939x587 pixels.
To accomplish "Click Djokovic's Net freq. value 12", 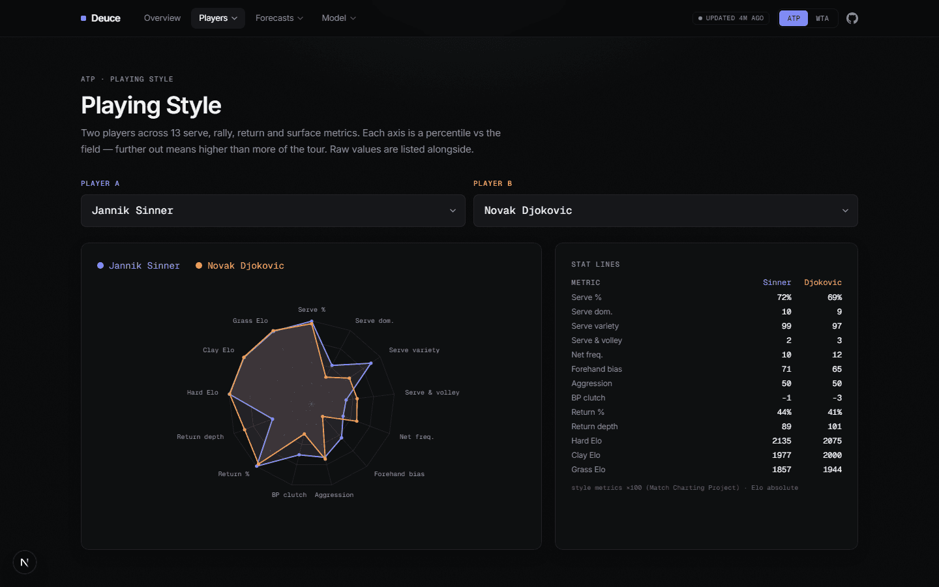I will [x=837, y=355].
